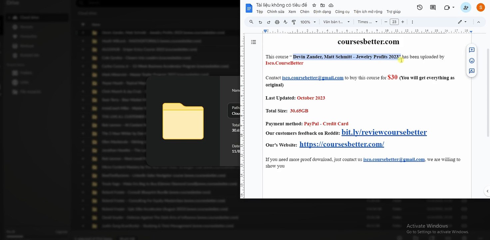The height and width of the screenshot is (240, 490).
Task: Open the three-dot more options menu
Action: pyautogui.click(x=412, y=22)
